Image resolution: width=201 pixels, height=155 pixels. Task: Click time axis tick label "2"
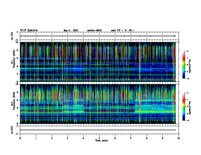(52, 138)
